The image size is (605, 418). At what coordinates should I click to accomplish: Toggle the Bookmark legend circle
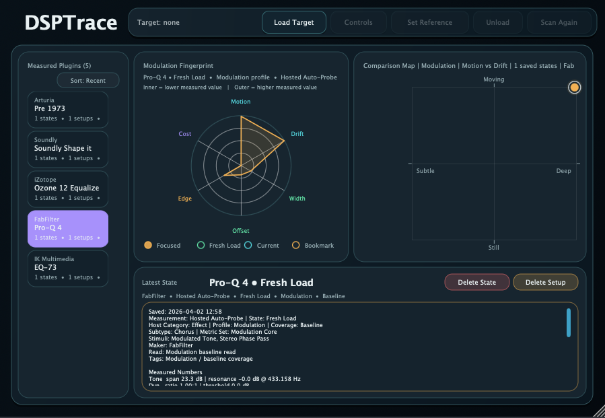tap(295, 246)
